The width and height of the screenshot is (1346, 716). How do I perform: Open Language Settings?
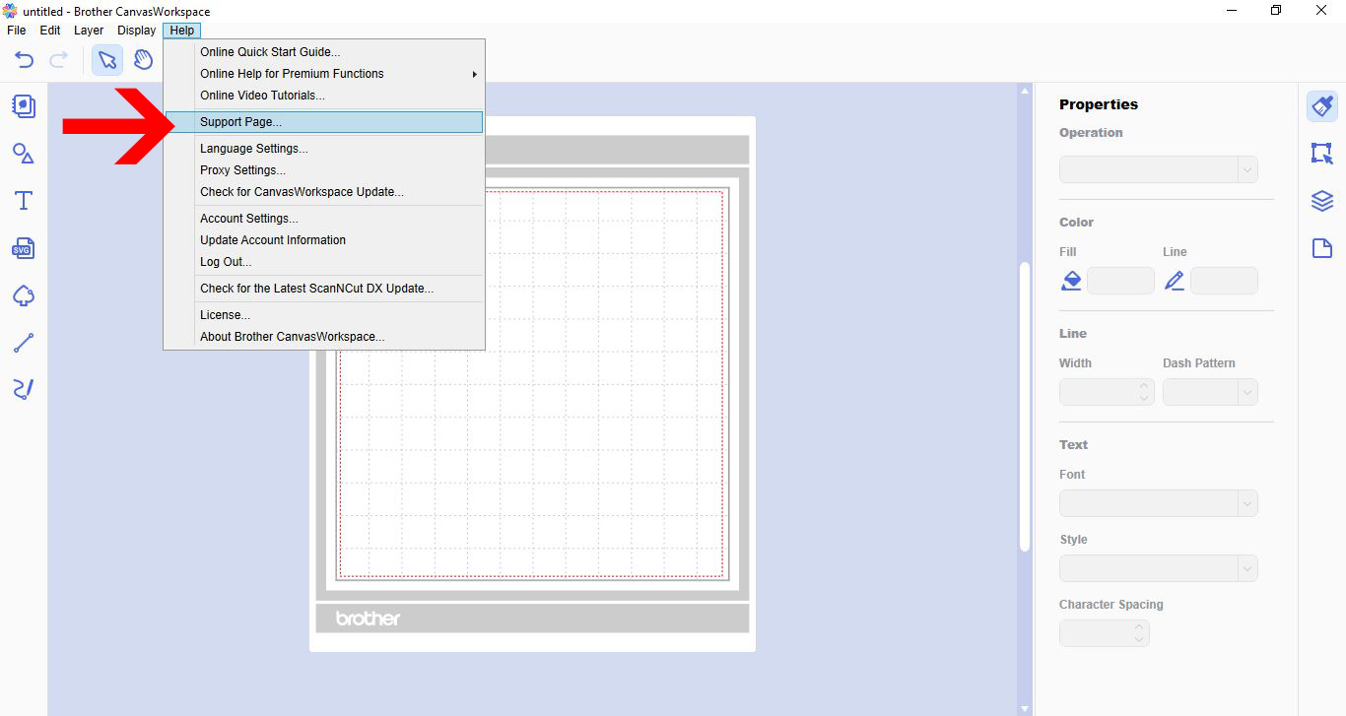tap(324, 149)
